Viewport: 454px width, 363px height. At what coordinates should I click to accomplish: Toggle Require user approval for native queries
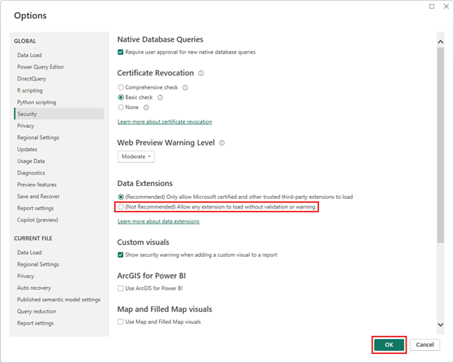121,53
